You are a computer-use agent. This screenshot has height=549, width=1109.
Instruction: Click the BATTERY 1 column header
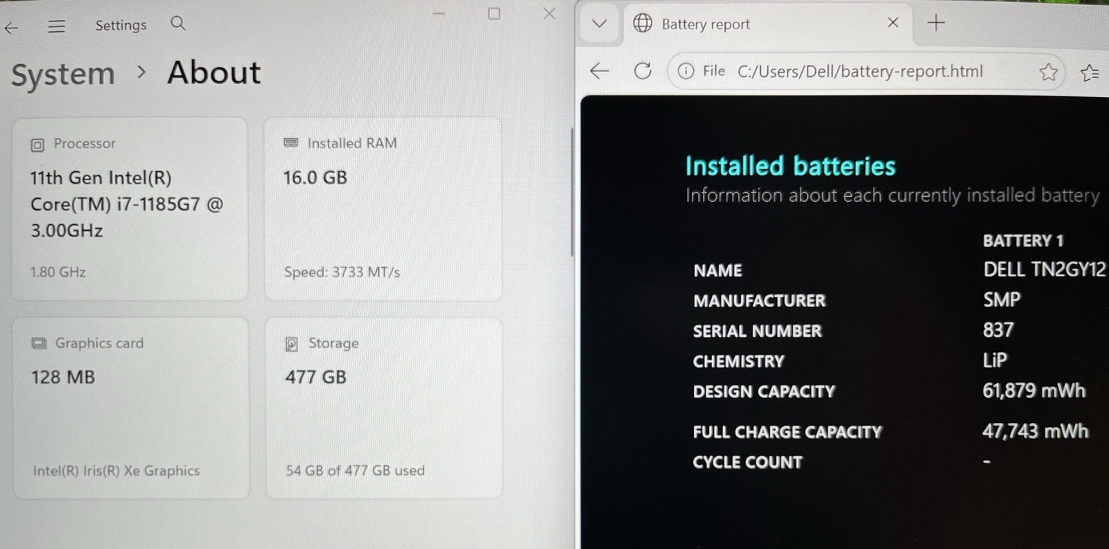[x=1023, y=241]
